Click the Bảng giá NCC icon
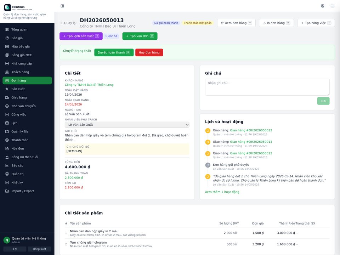Viewport: 340px width, 255px height. tap(7, 55)
